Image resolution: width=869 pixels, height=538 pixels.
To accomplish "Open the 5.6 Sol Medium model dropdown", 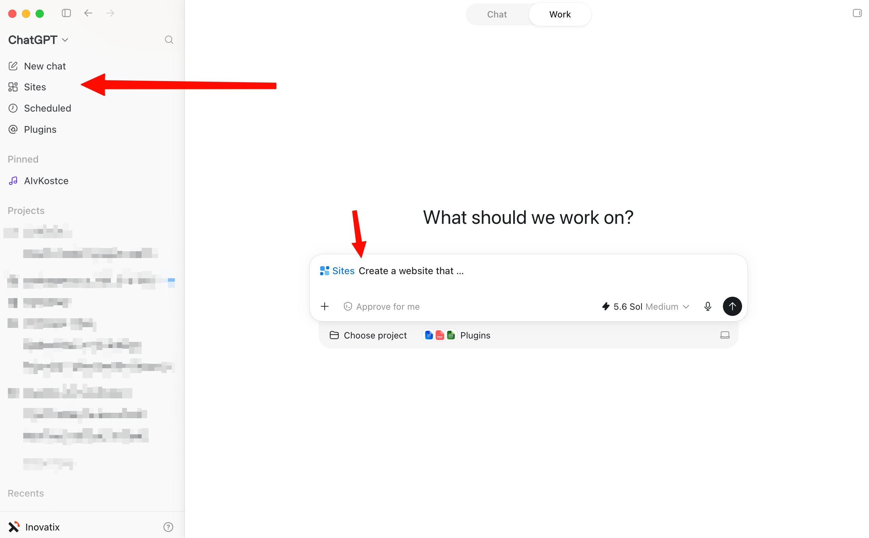I will point(646,306).
